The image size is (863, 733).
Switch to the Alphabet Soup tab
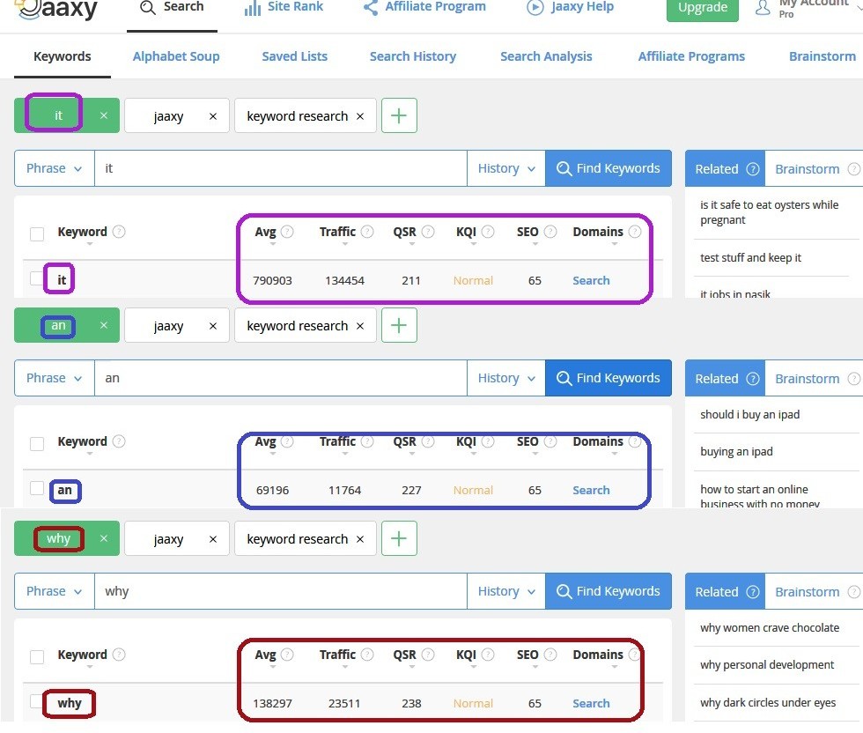click(x=176, y=56)
